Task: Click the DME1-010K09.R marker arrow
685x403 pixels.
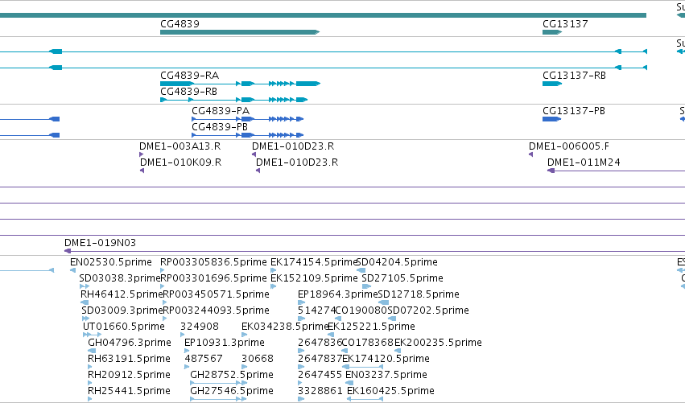Action: (x=142, y=171)
